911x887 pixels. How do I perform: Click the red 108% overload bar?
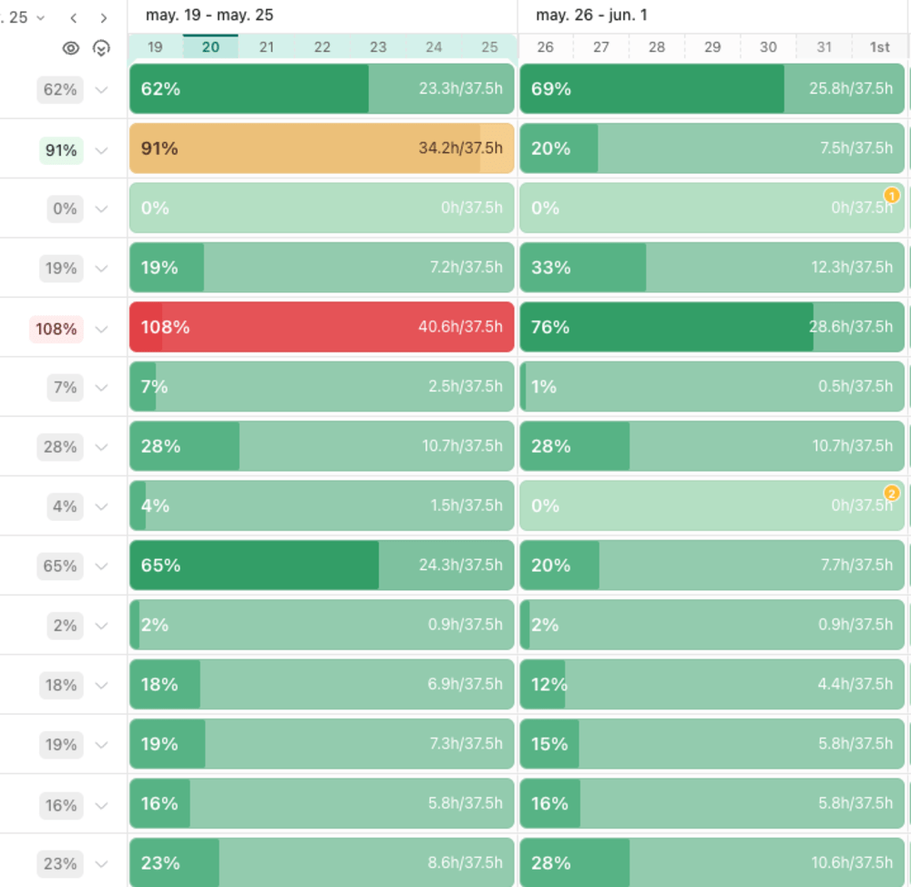tap(323, 327)
